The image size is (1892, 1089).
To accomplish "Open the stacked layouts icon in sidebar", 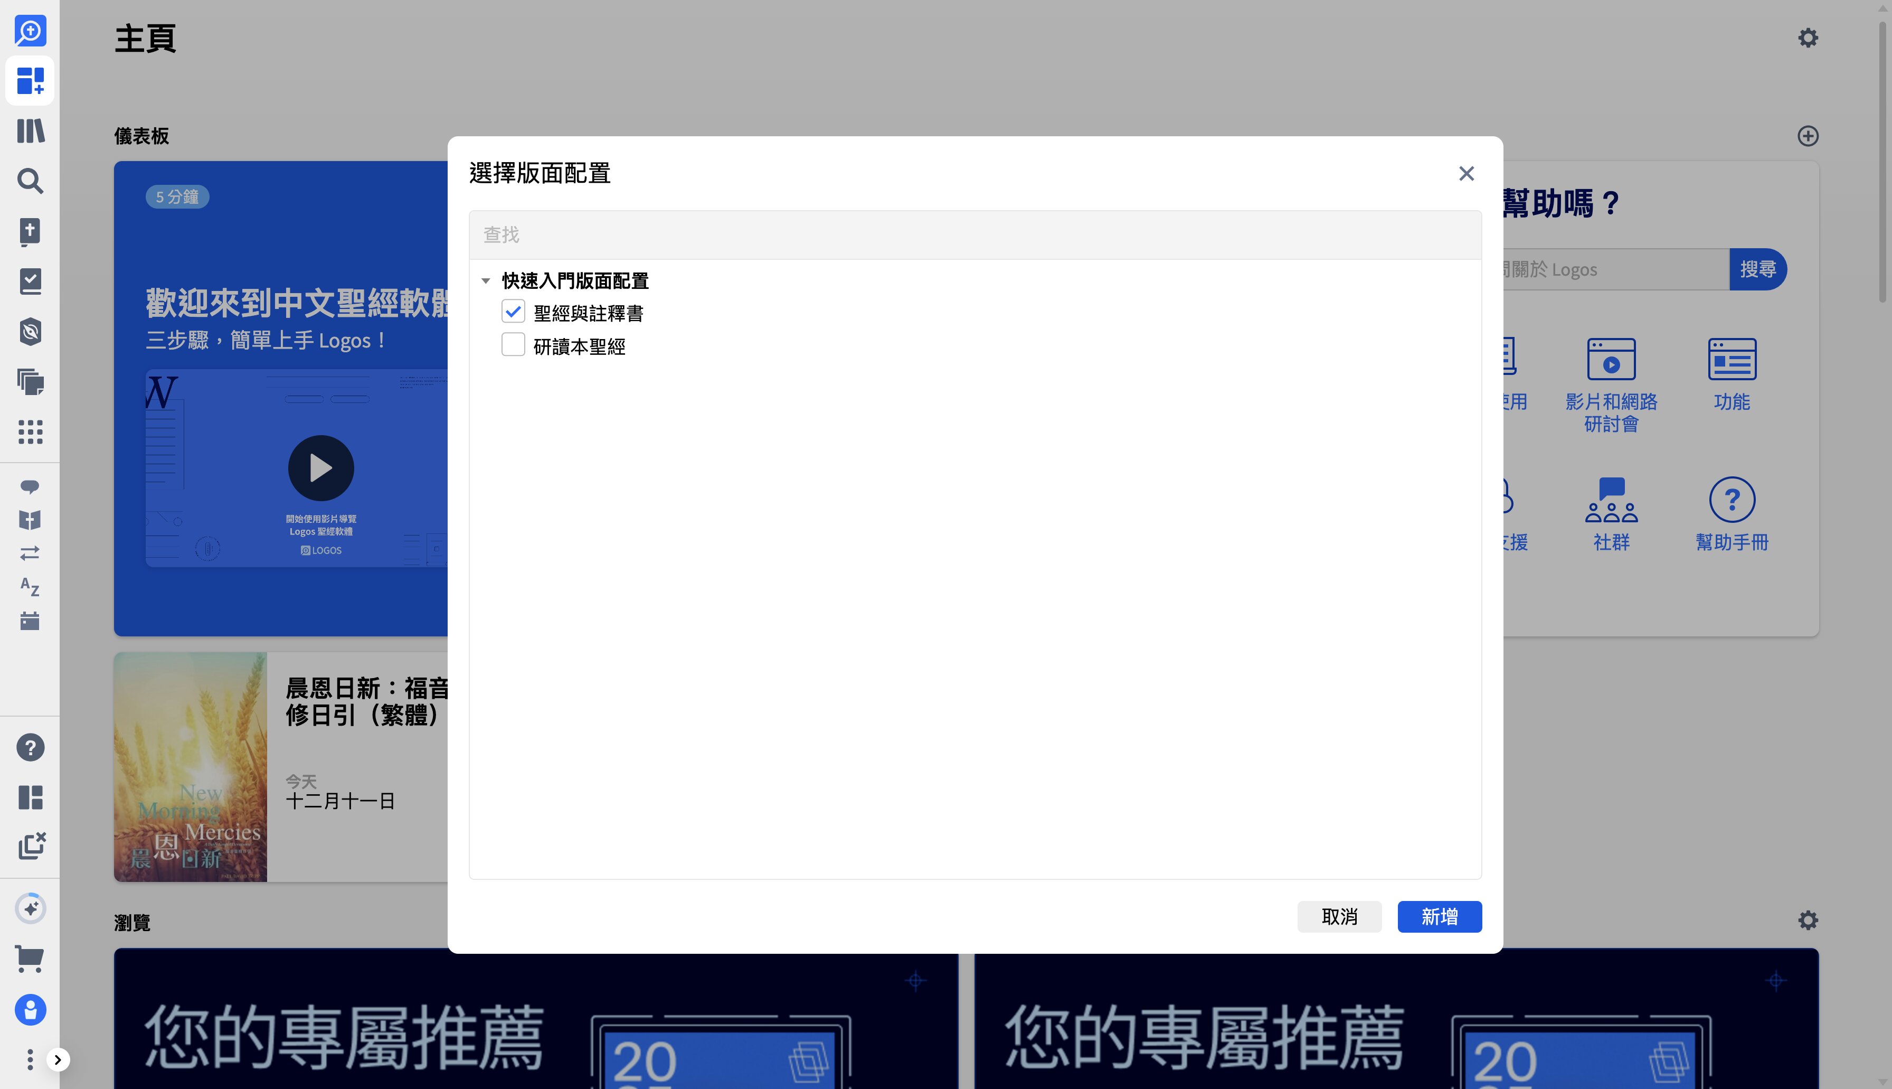I will pos(30,381).
